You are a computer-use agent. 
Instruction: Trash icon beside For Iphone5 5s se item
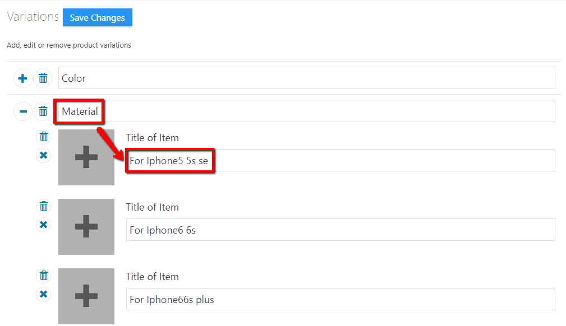tap(44, 137)
